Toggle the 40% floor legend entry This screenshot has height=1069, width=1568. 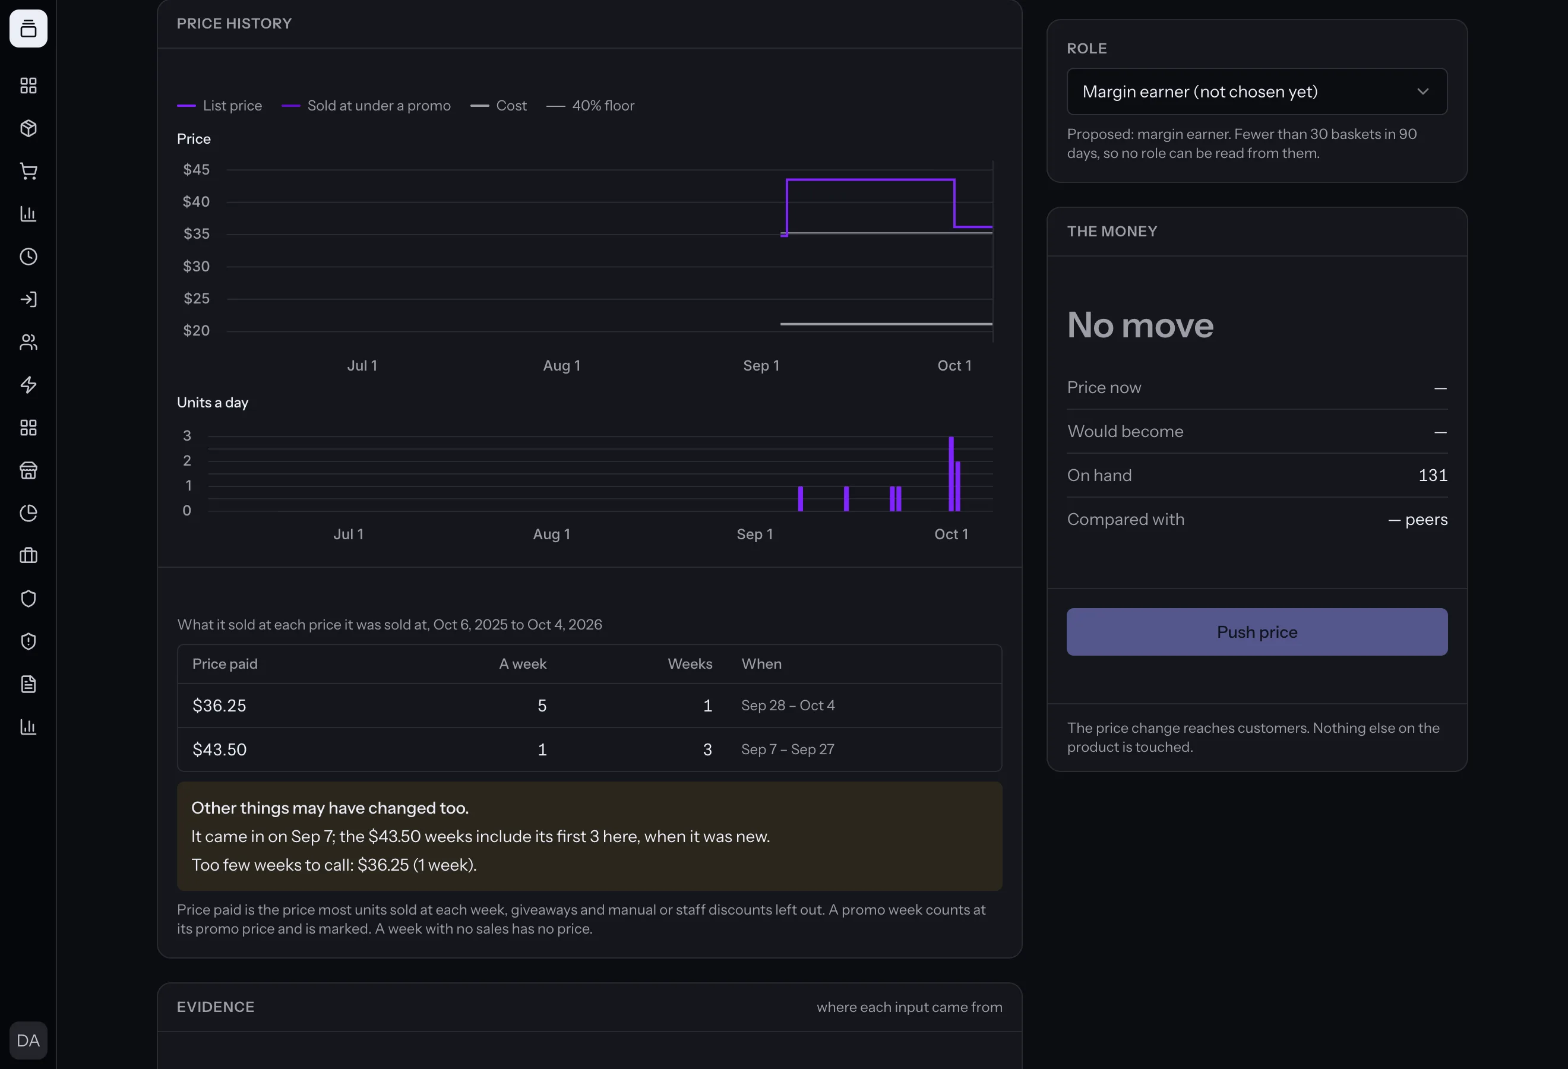590,106
